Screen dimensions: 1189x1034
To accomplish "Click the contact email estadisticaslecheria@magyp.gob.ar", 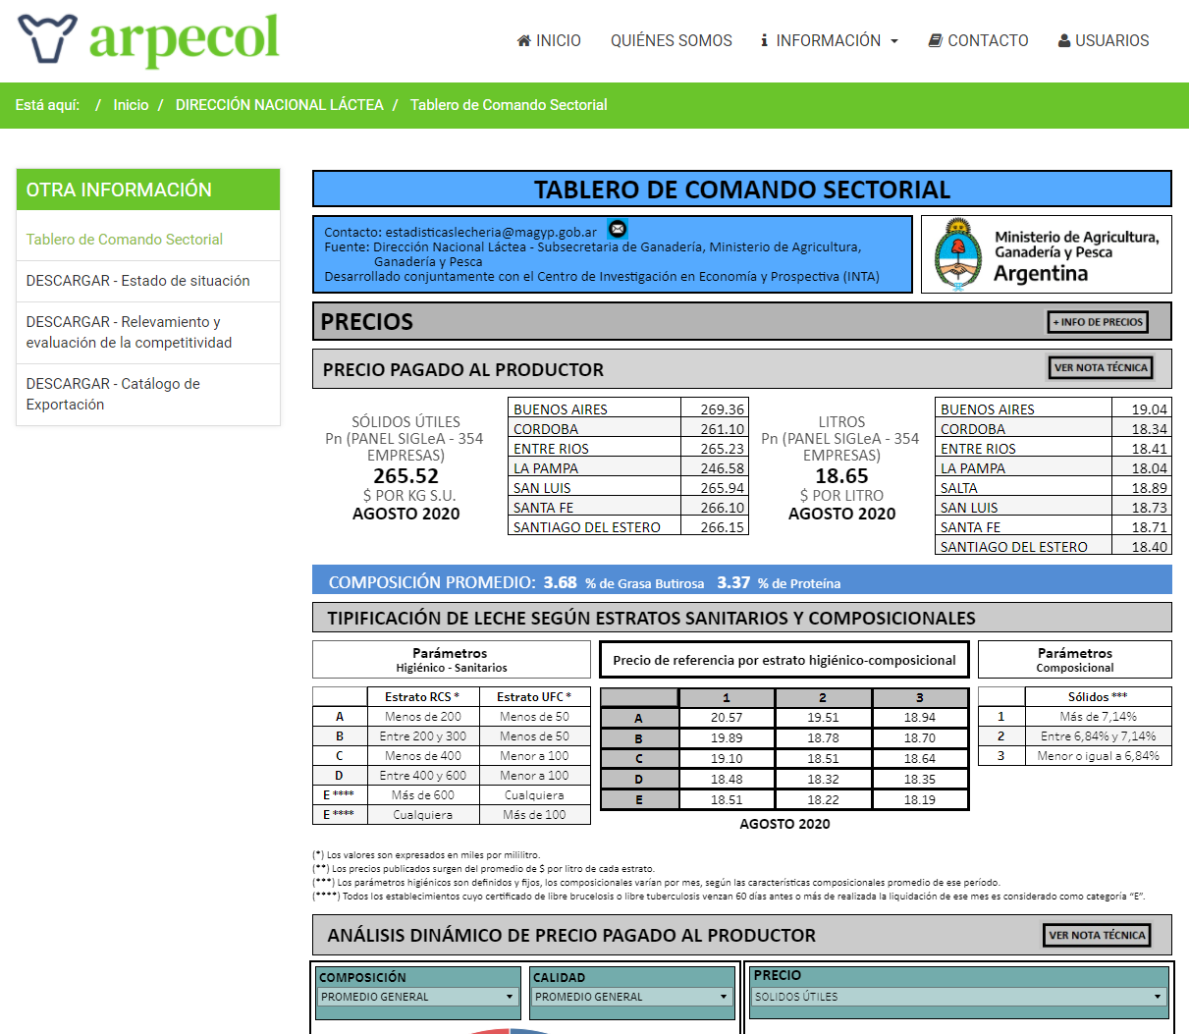I will click(491, 233).
